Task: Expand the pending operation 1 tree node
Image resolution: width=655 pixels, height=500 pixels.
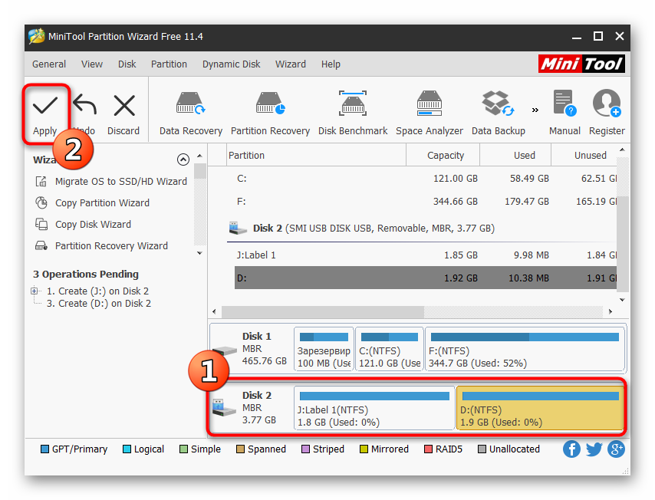Action: 35,291
